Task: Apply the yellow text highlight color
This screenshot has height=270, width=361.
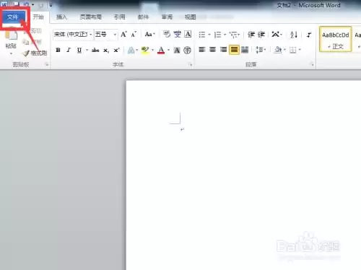Action: pos(145,50)
